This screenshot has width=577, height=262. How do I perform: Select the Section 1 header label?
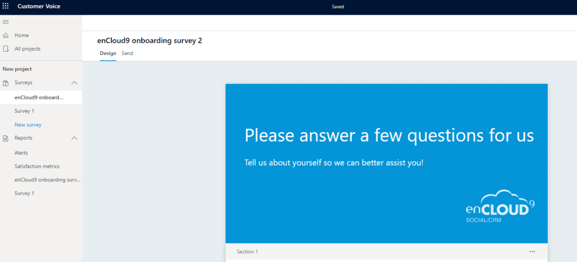pyautogui.click(x=247, y=252)
